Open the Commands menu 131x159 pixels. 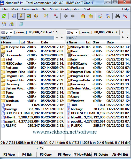click(x=30, y=9)
